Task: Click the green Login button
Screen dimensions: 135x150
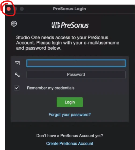Action: click(70, 102)
